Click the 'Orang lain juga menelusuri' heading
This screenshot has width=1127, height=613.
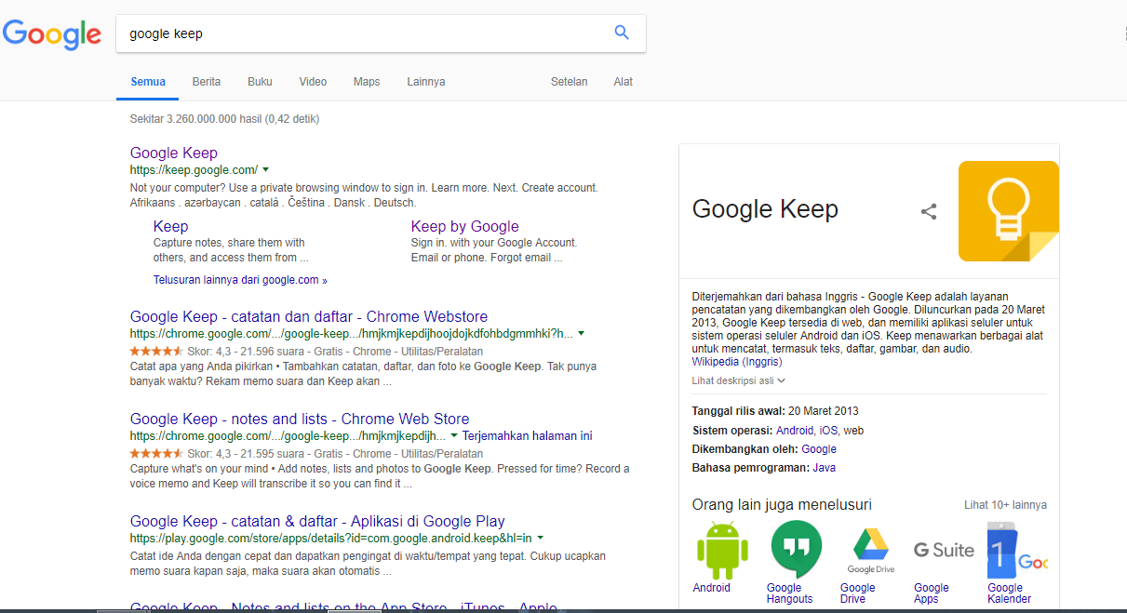[782, 505]
